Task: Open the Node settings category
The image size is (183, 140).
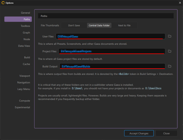Action: coord(27,39)
